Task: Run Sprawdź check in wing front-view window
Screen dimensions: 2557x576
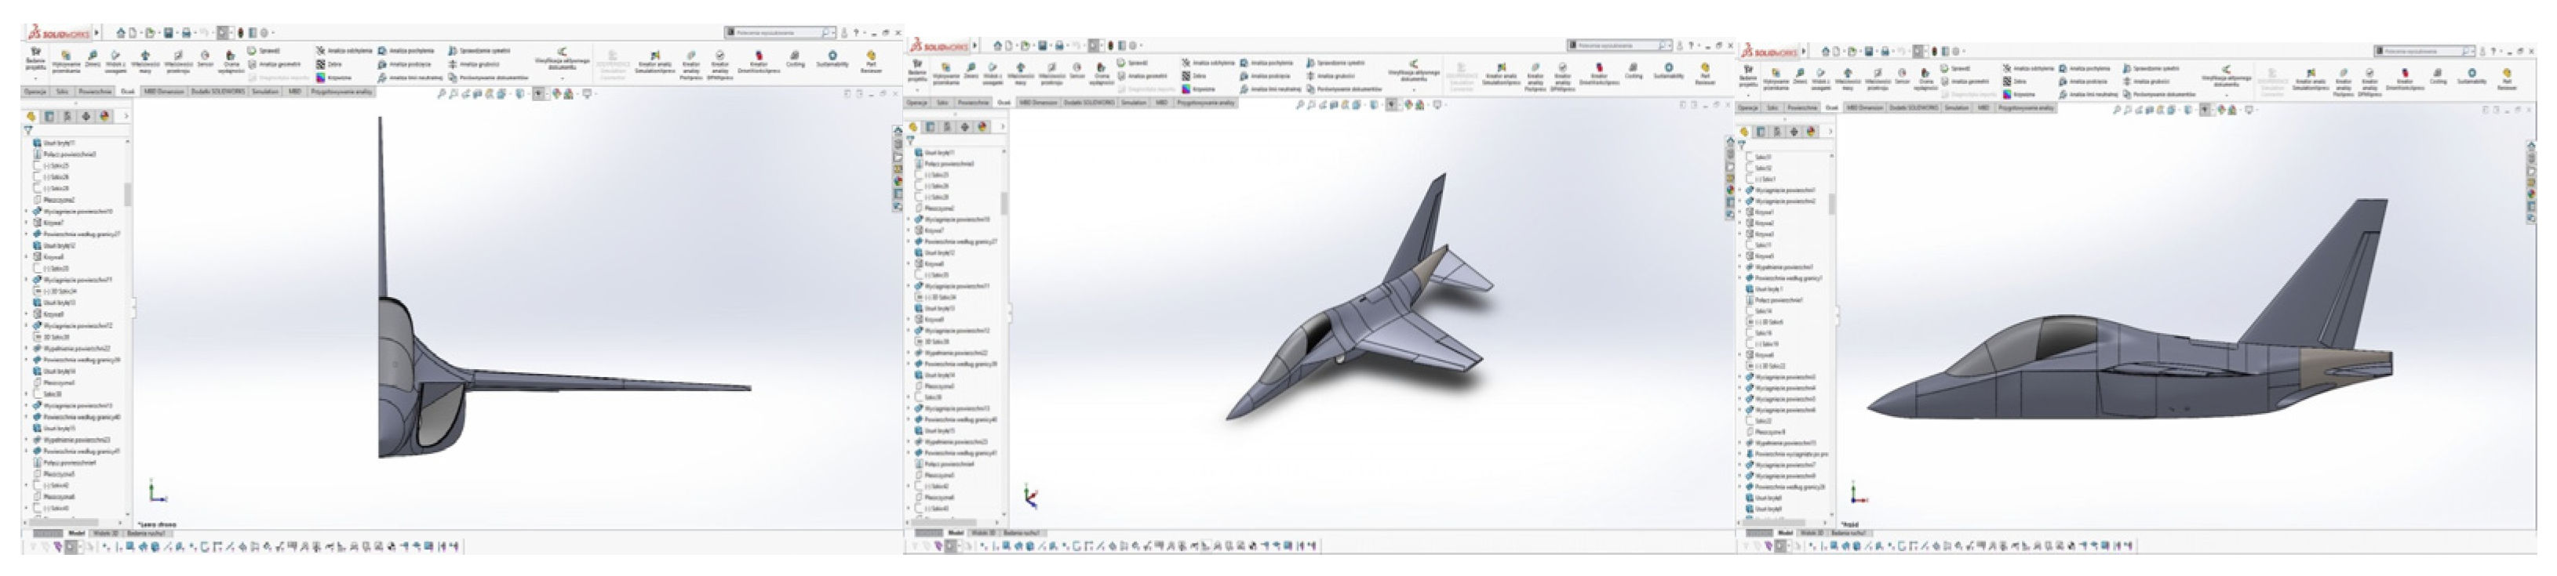Action: click(x=265, y=51)
